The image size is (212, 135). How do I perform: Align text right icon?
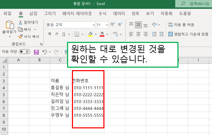click(x=146, y=34)
